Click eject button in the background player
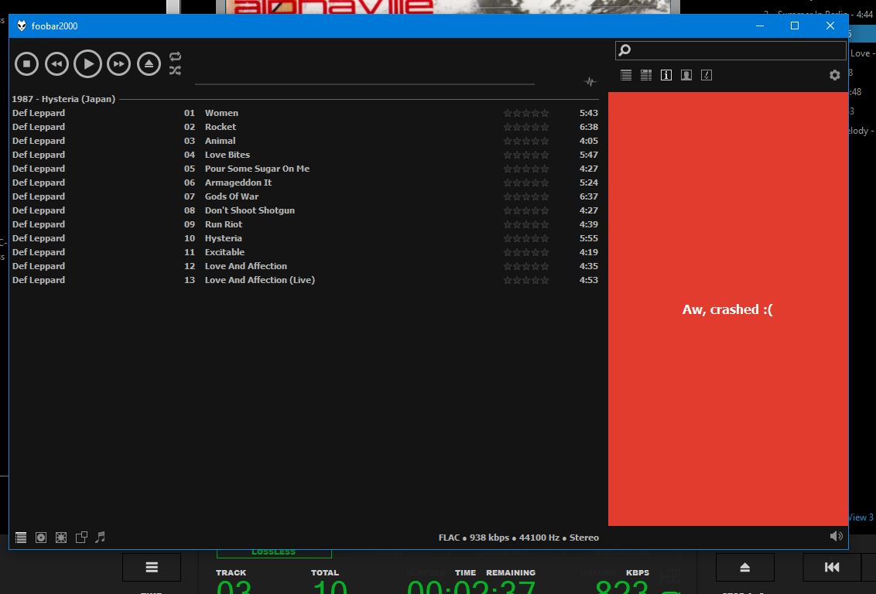This screenshot has height=594, width=876. click(744, 567)
